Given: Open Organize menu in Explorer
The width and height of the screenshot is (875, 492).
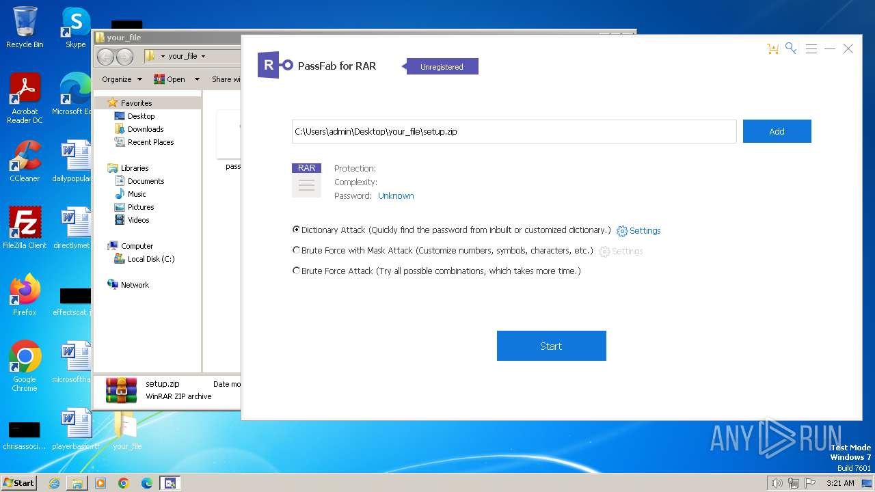Looking at the screenshot, I should (x=122, y=79).
